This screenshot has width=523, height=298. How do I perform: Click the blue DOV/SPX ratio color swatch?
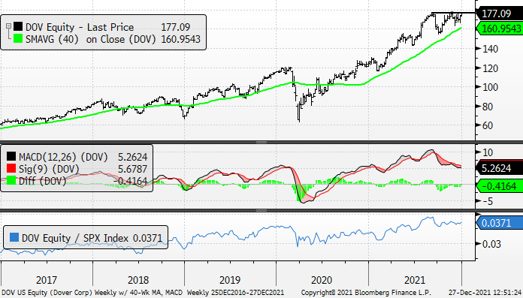coord(14,237)
